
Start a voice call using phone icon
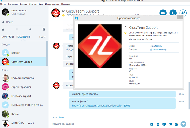coord(173,13)
